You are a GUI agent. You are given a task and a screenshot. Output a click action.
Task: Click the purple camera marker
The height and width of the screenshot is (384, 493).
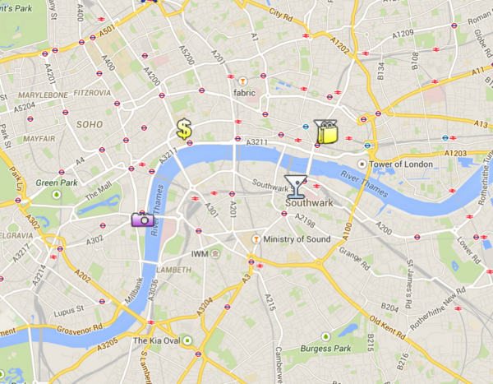(143, 219)
